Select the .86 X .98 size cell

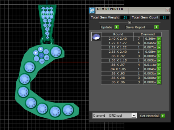(117, 78)
